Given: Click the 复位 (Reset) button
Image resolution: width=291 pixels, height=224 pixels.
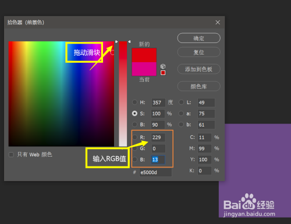Looking at the screenshot, I should pyautogui.click(x=198, y=52).
